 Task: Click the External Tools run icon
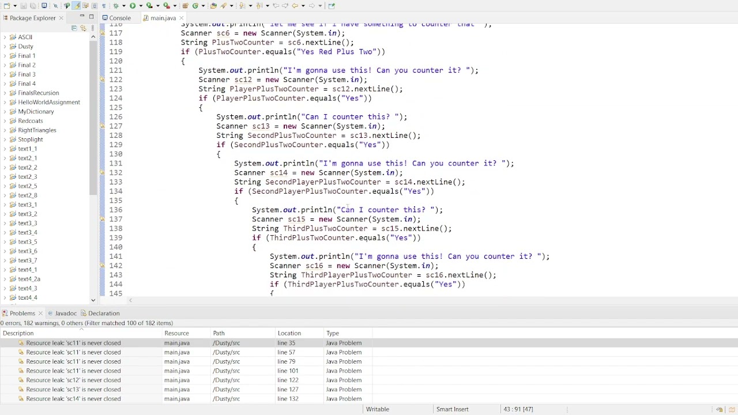click(x=166, y=6)
